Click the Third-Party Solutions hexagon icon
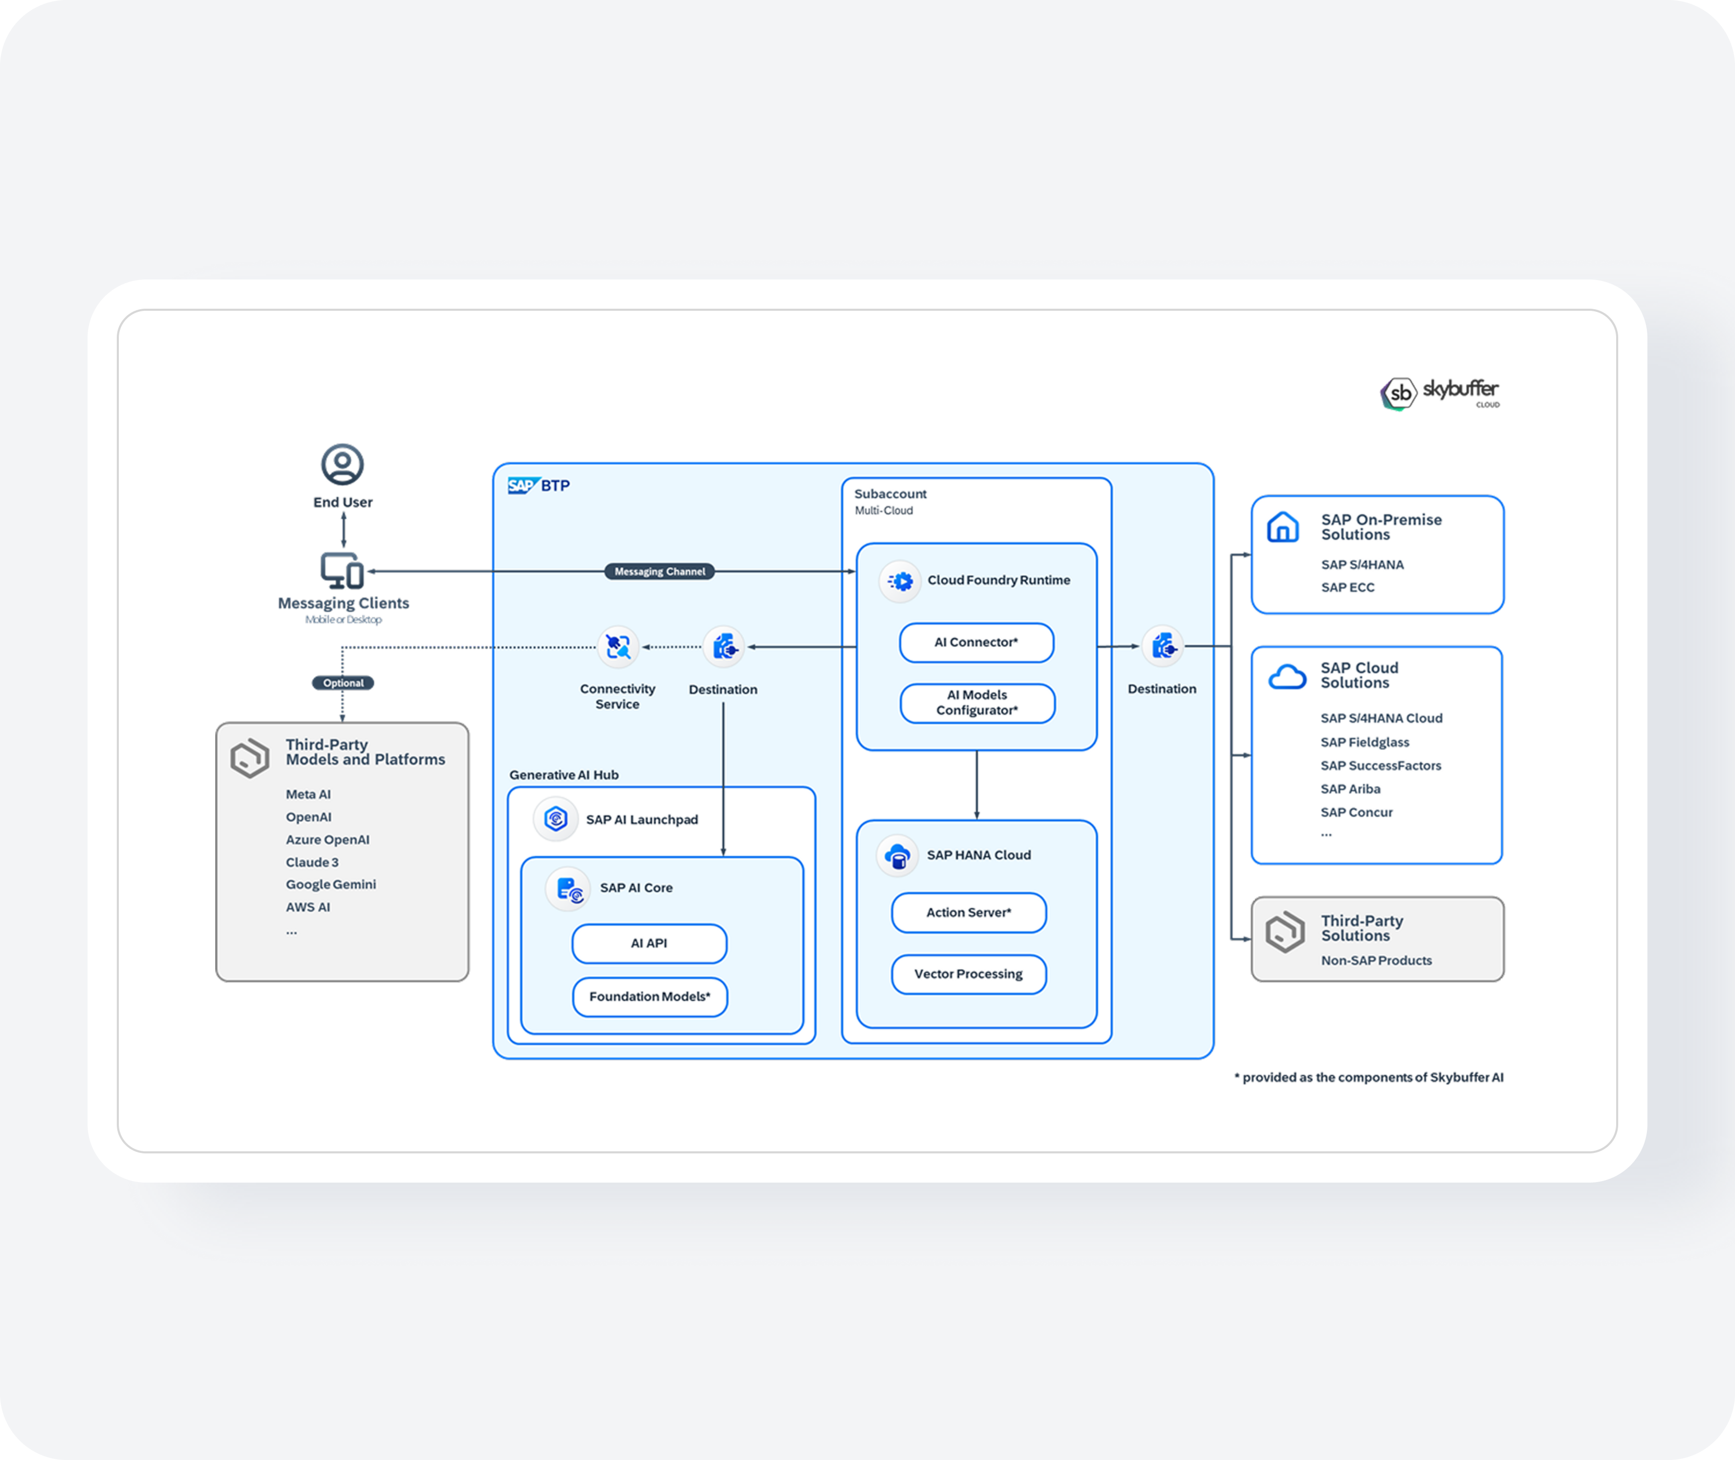This screenshot has height=1460, width=1735. (x=1285, y=933)
